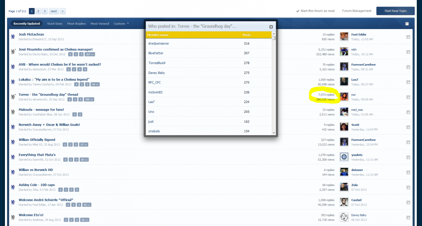Click Castiel avatar on Schürrle row
Viewport: 422px width, 226px height.
click(344, 202)
